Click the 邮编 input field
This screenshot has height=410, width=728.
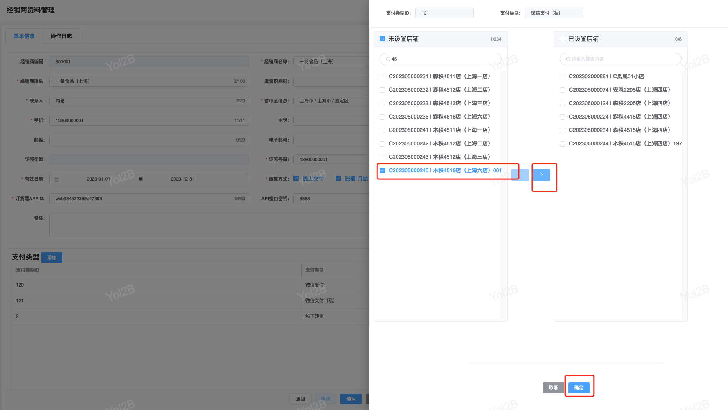149,140
